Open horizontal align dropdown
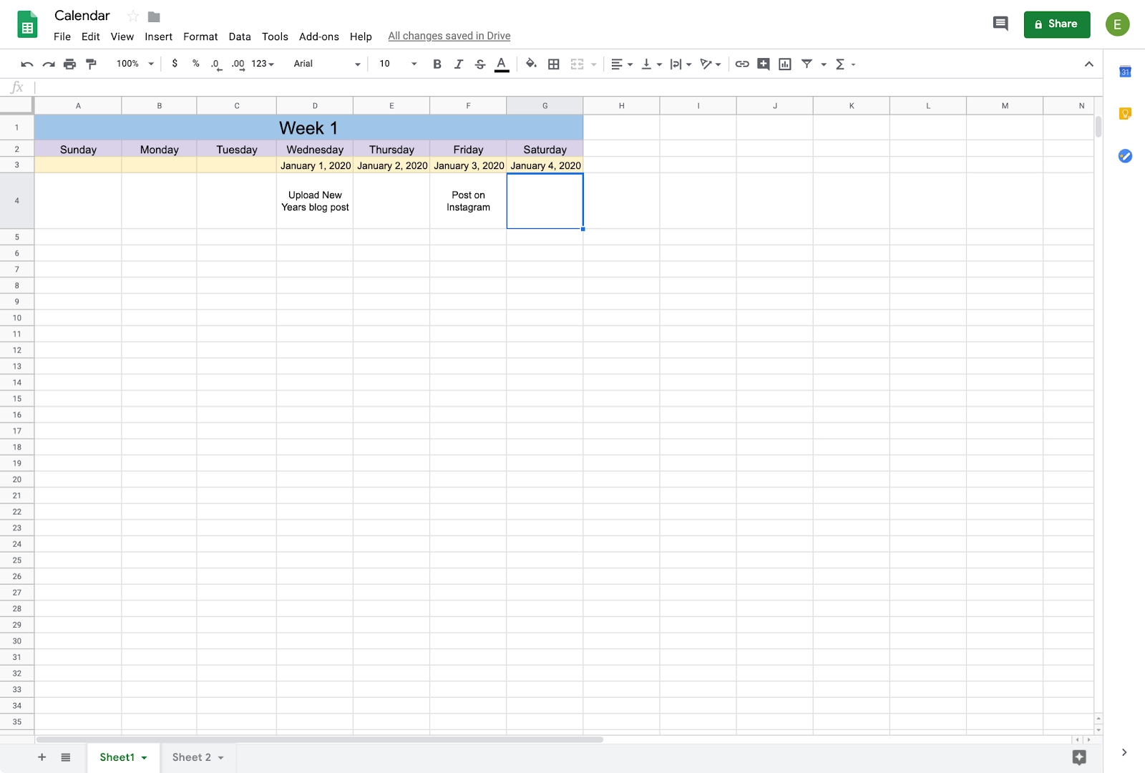The height and width of the screenshot is (773, 1145). pyautogui.click(x=622, y=64)
